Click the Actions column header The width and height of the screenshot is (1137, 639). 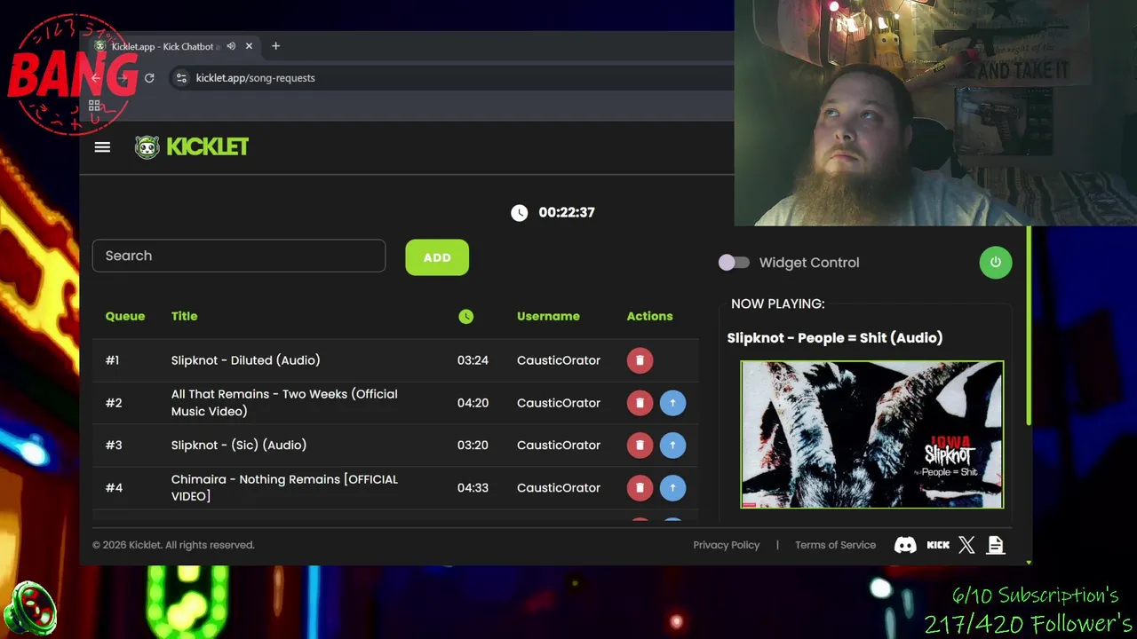[x=649, y=316]
